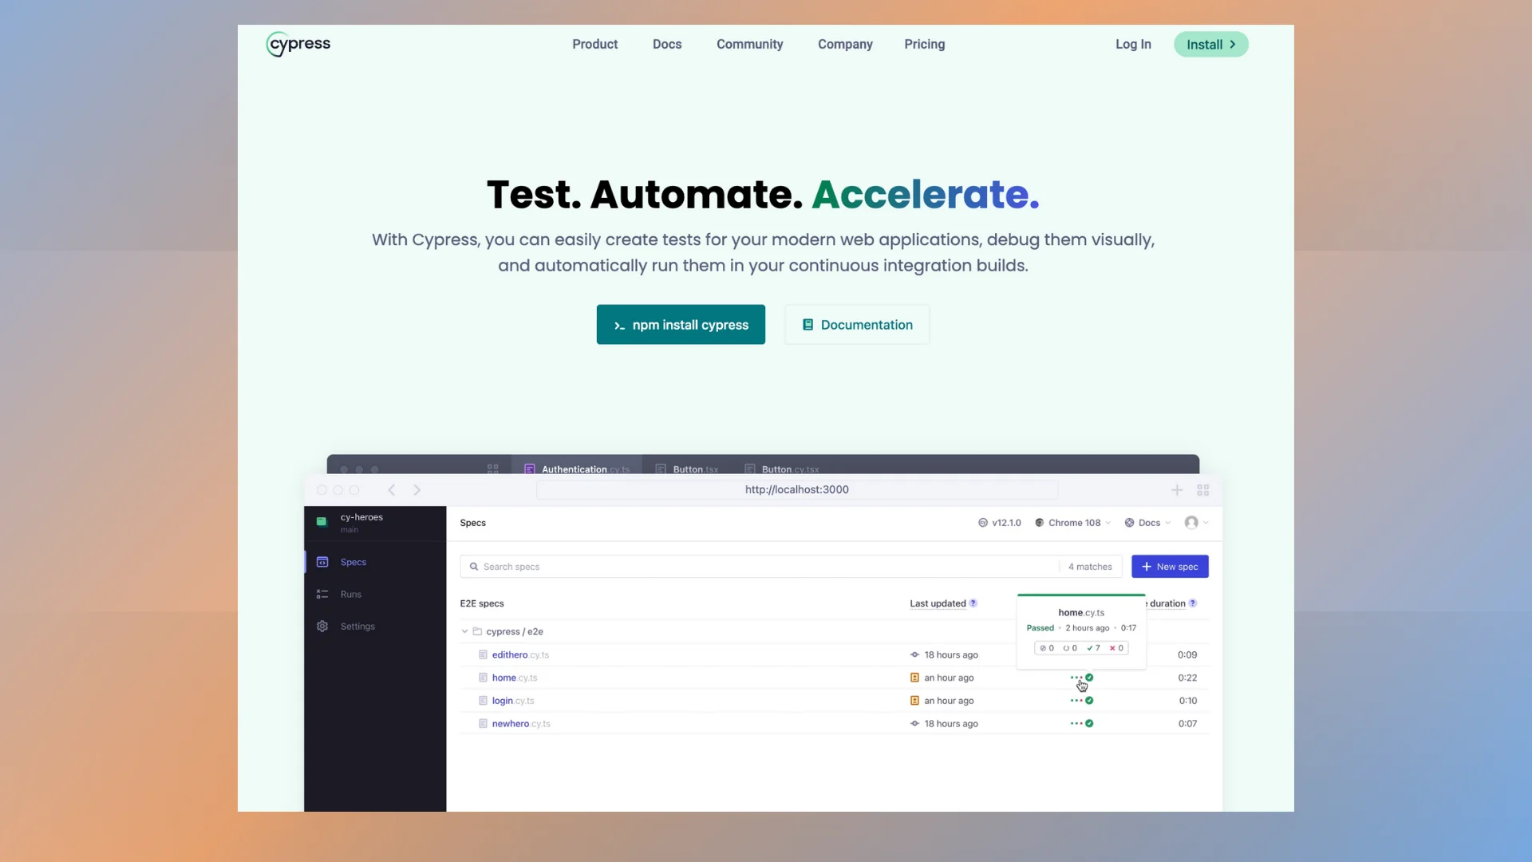Click green passed status on login.cy.ts
This screenshot has width=1532, height=862.
coord(1089,701)
